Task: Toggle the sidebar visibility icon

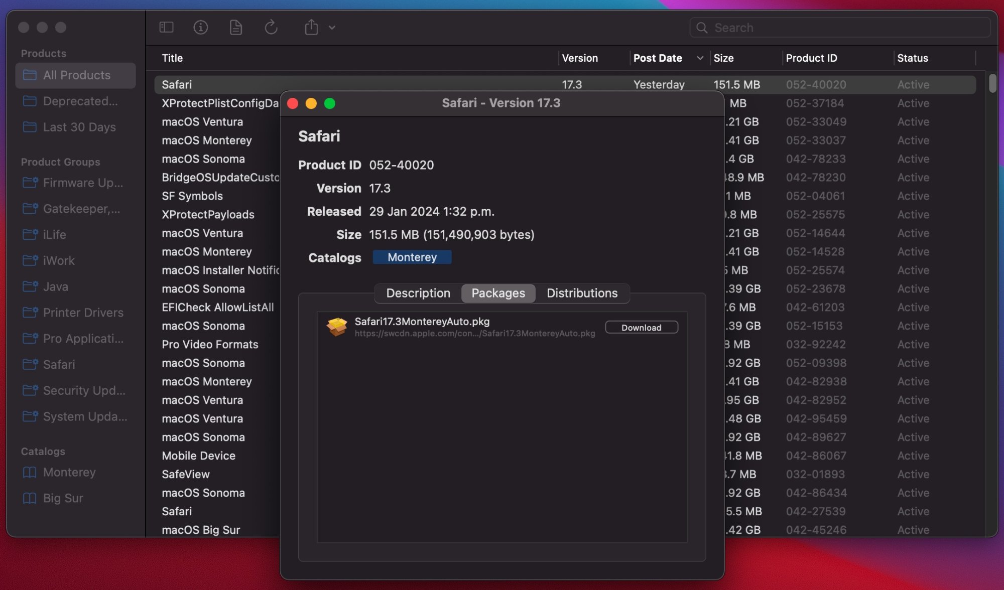Action: click(166, 27)
